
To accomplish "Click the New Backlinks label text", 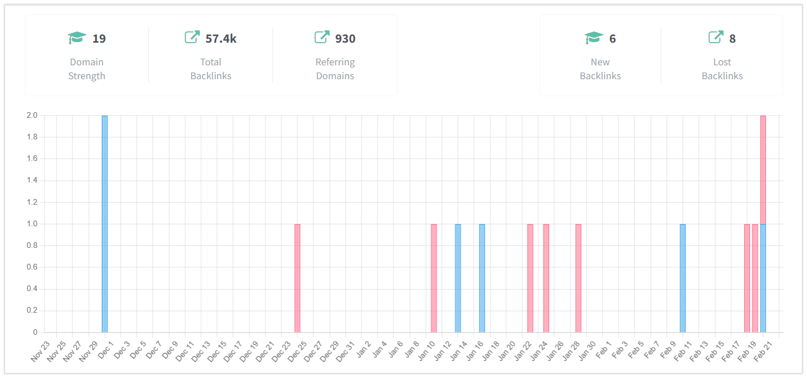I will 600,69.
